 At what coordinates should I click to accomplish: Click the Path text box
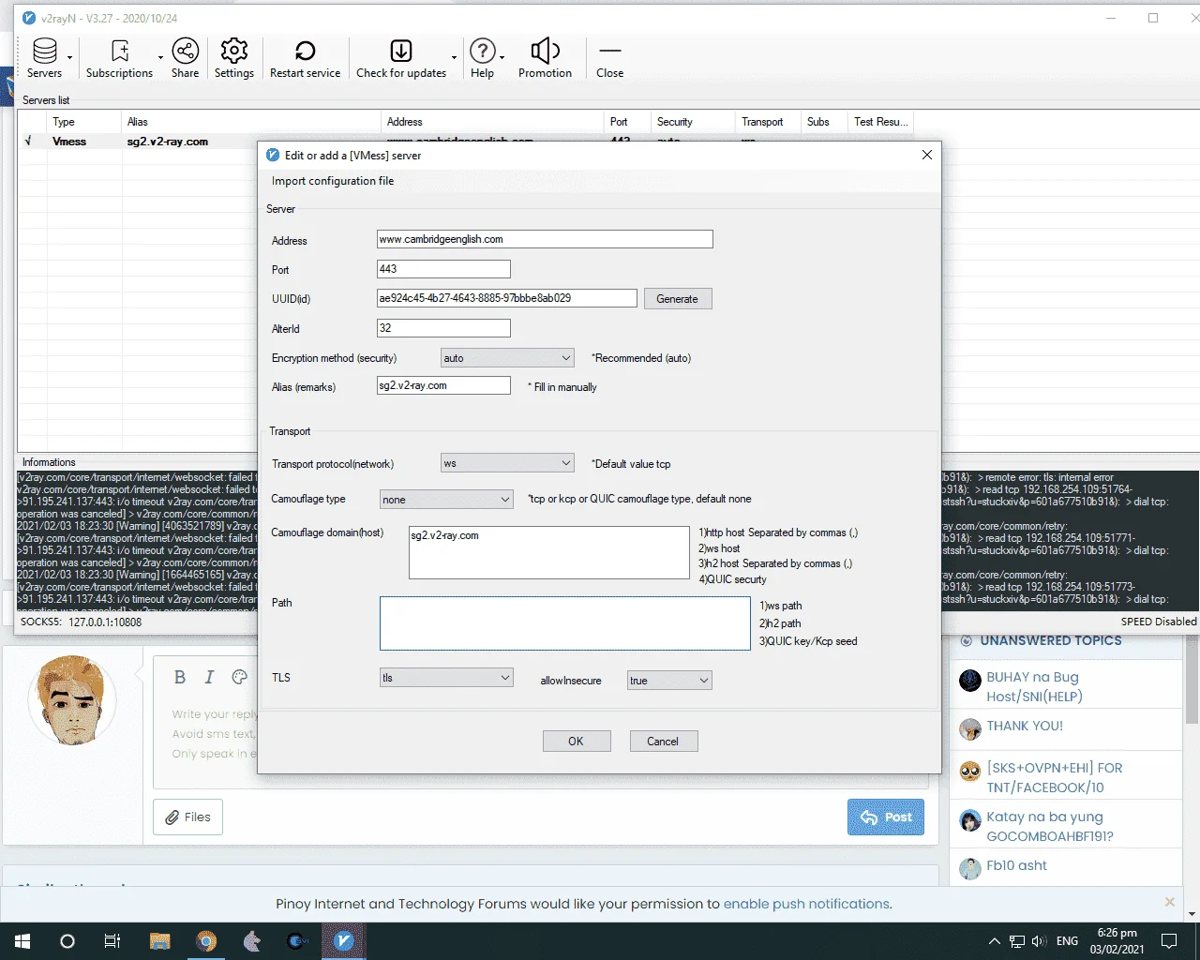click(565, 623)
